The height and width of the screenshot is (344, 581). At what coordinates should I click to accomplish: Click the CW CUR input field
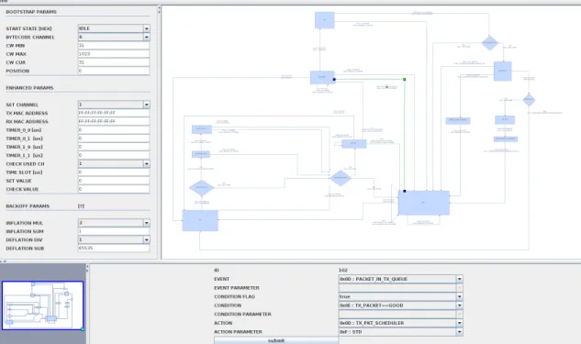tap(114, 62)
